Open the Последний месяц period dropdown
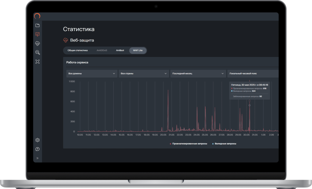The image size is (312, 189). coord(198,73)
